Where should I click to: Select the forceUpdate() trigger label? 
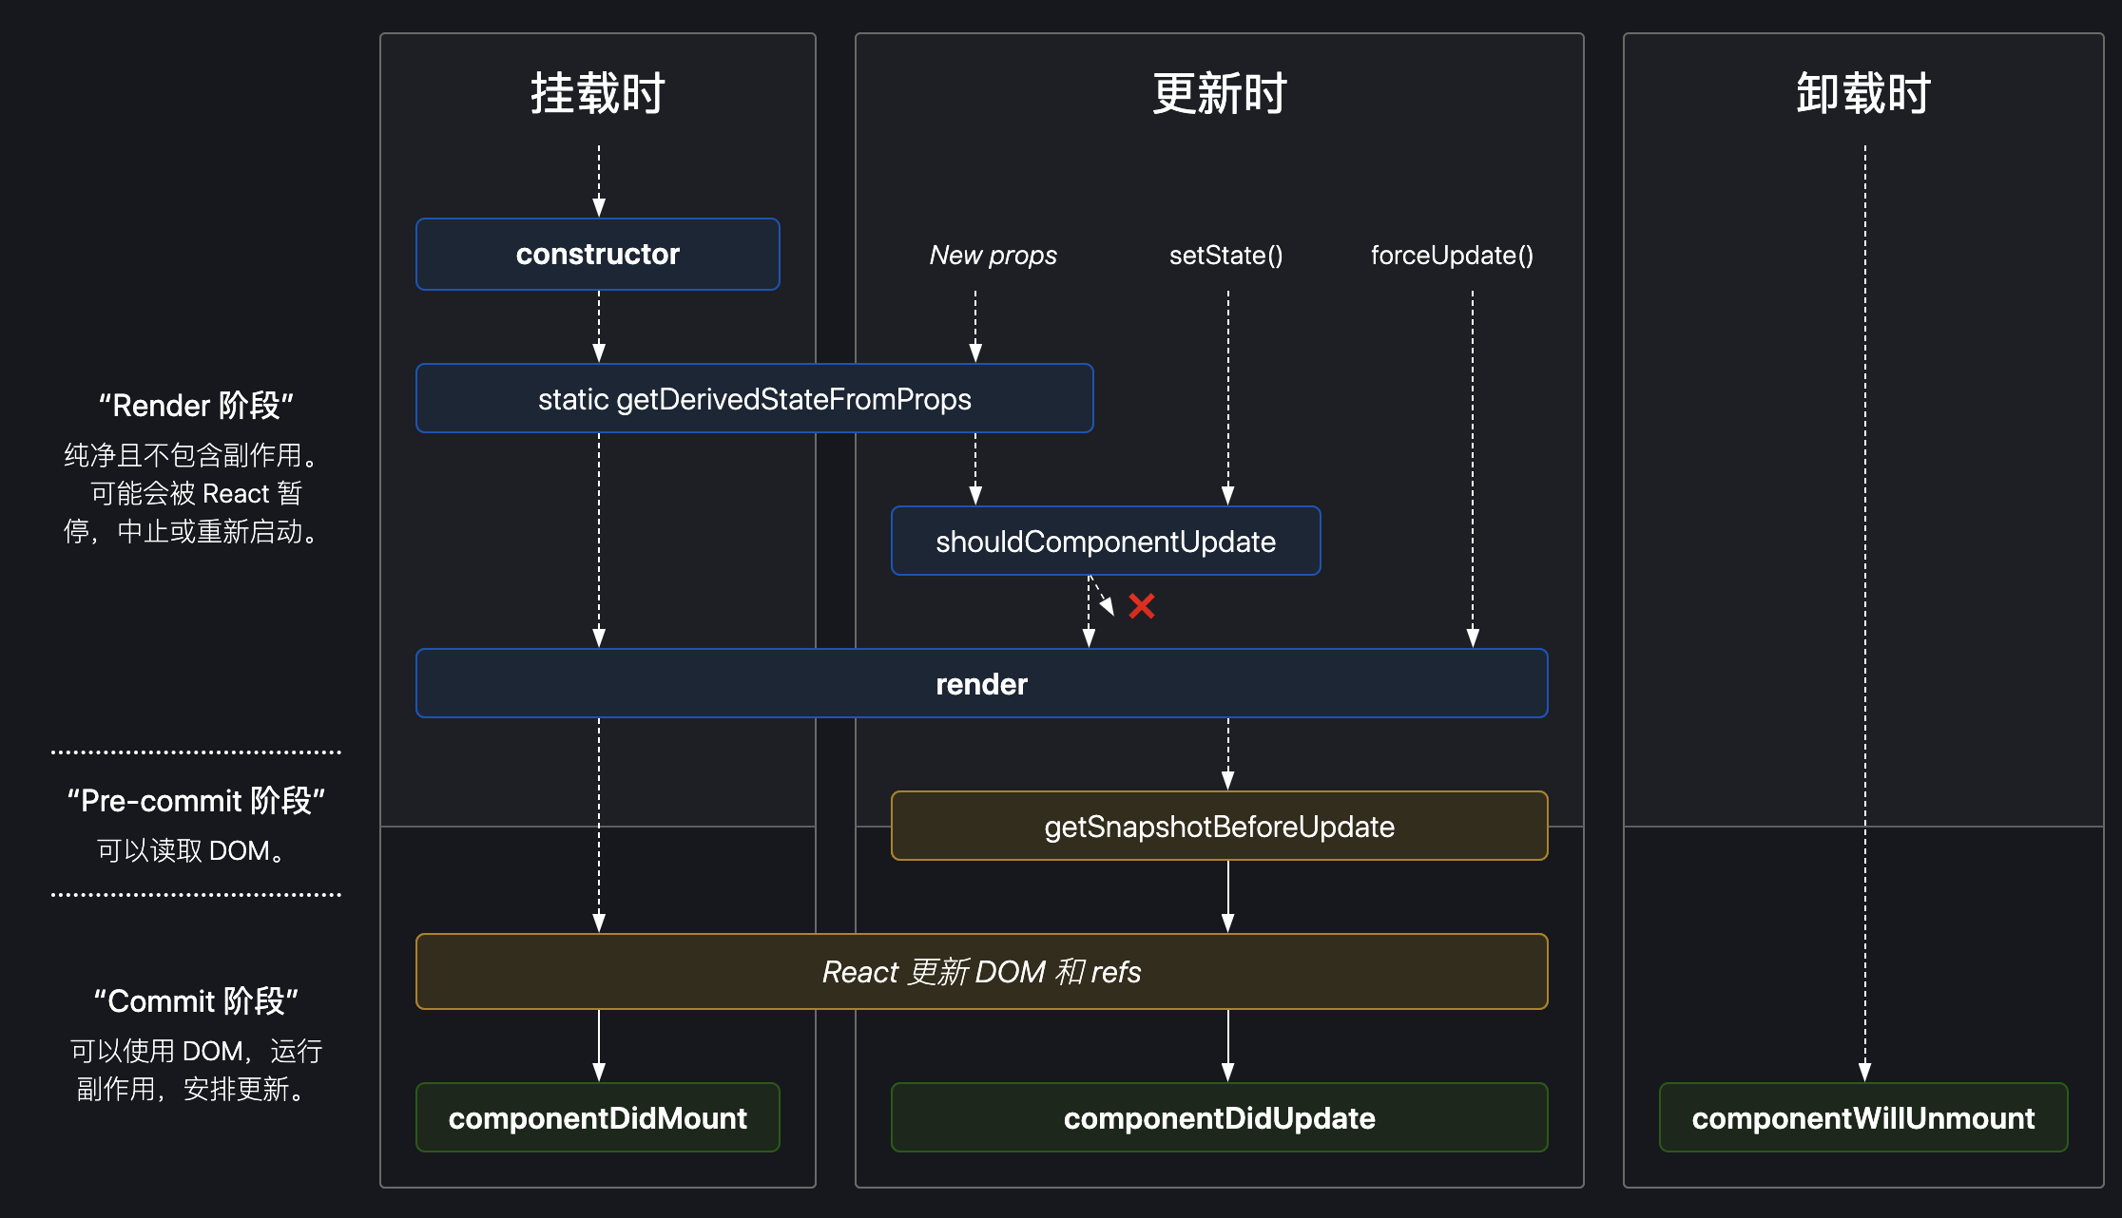(x=1452, y=255)
